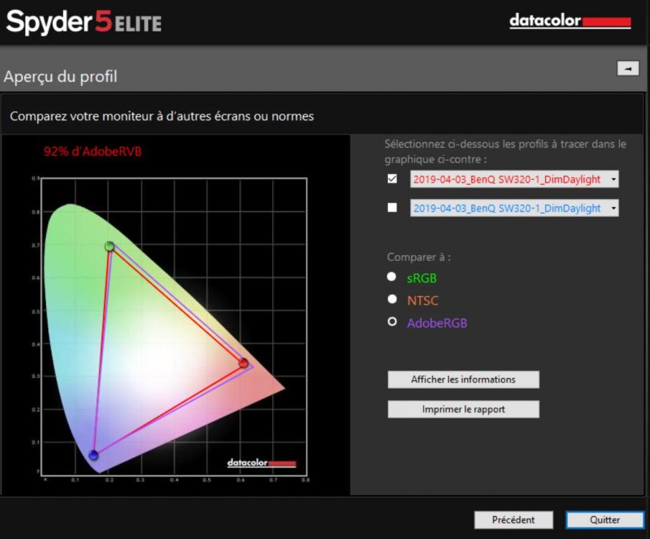Select the sRGB comparison radio button
Viewport: 650px width, 539px height.
tap(392, 277)
